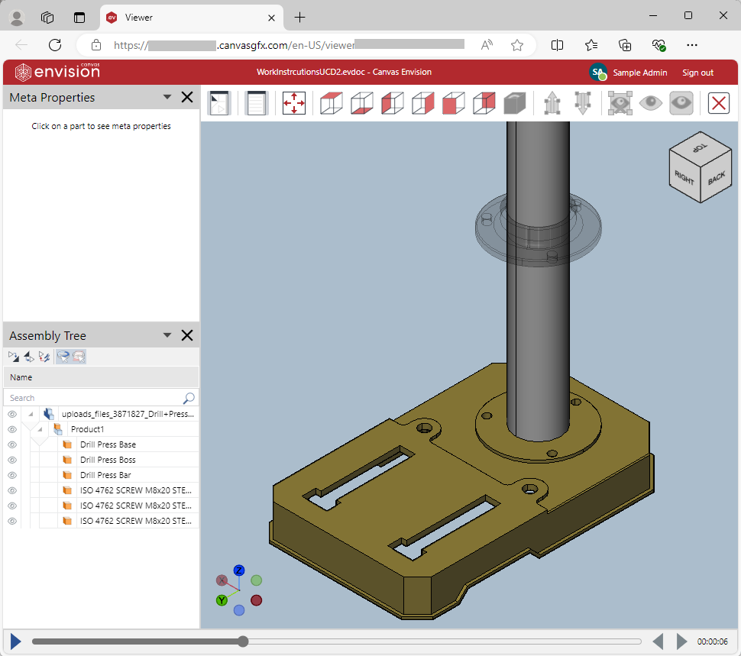This screenshot has width=741, height=656.
Task: Close the Assembly Tree panel
Action: [187, 335]
